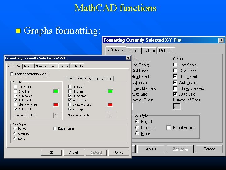Uncheck Primary Y Axis Auto scale checkbox

point(70,100)
